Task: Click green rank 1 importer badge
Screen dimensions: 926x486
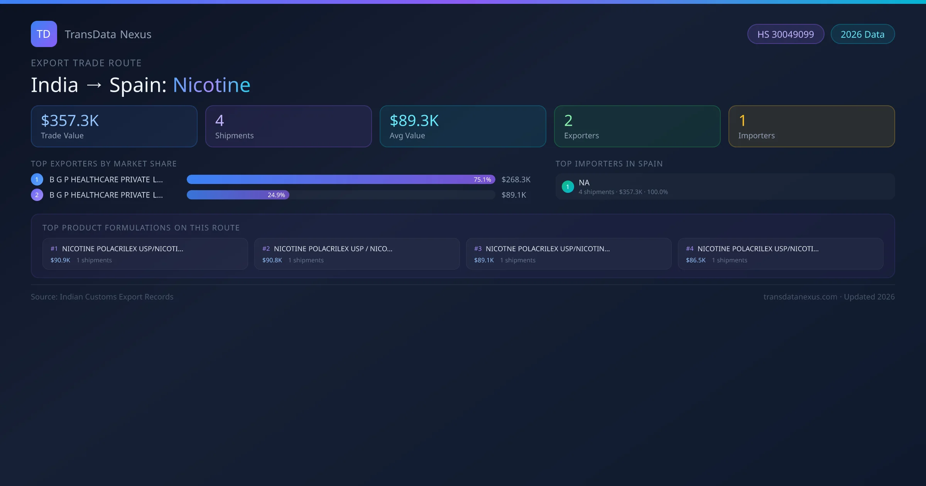Action: click(x=568, y=187)
